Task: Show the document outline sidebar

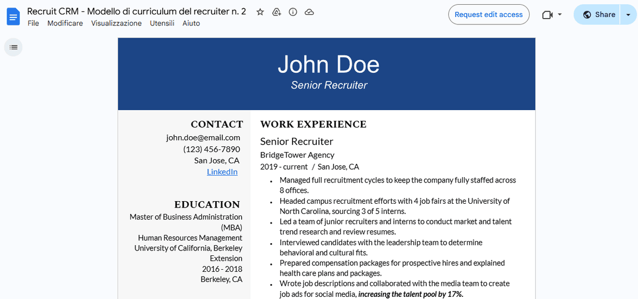Action: pyautogui.click(x=13, y=47)
